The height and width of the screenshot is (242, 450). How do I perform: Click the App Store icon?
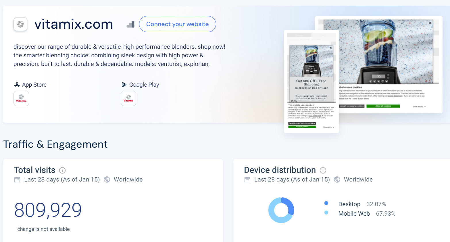17,85
